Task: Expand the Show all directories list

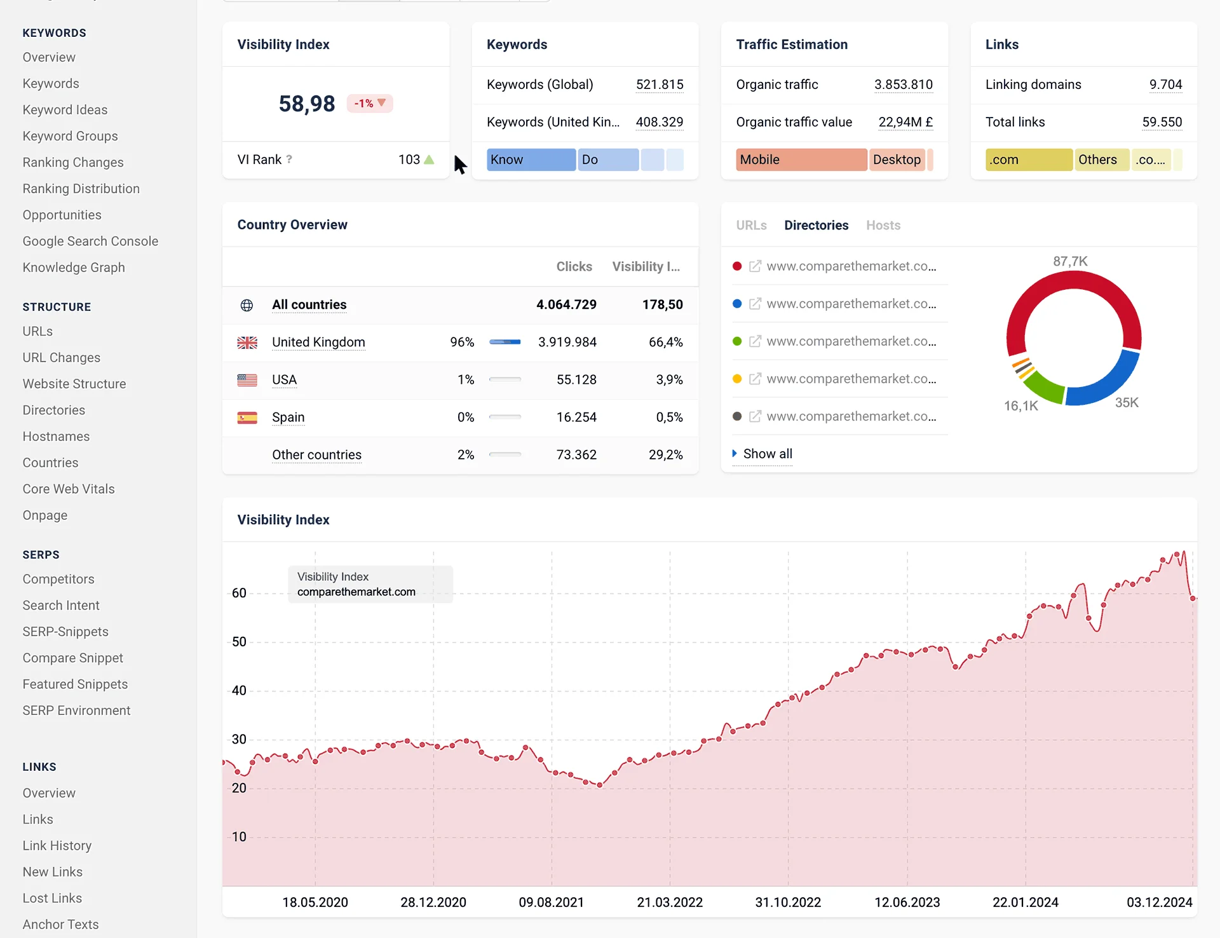Action: pyautogui.click(x=762, y=454)
